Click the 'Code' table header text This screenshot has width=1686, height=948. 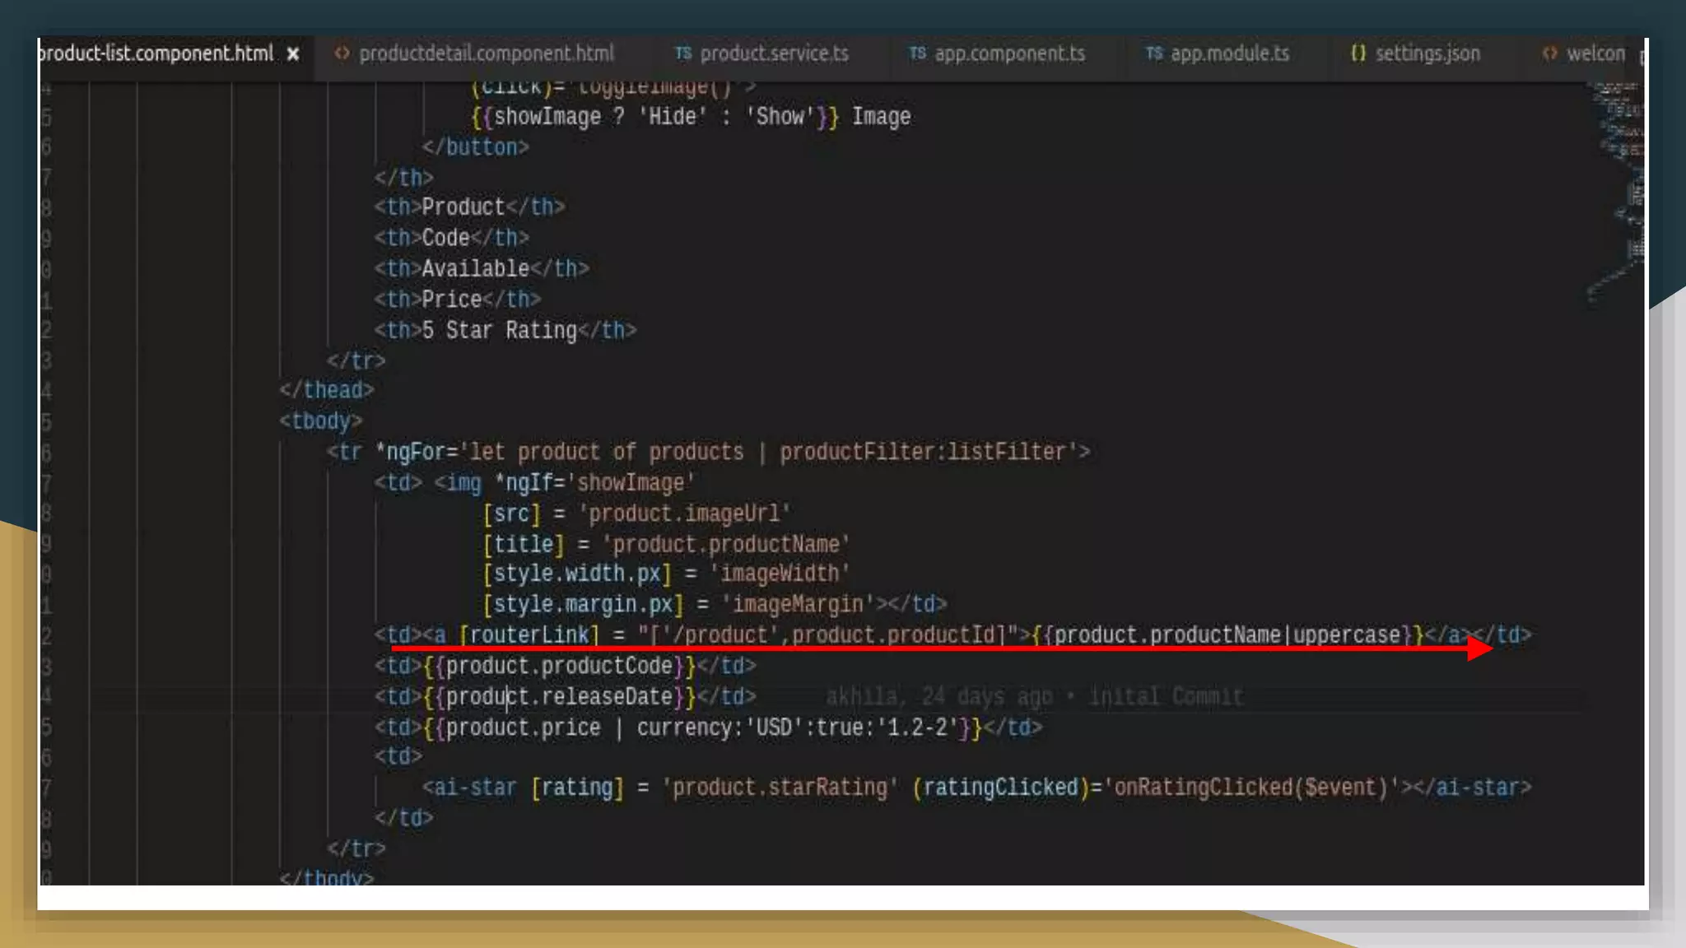click(x=445, y=238)
